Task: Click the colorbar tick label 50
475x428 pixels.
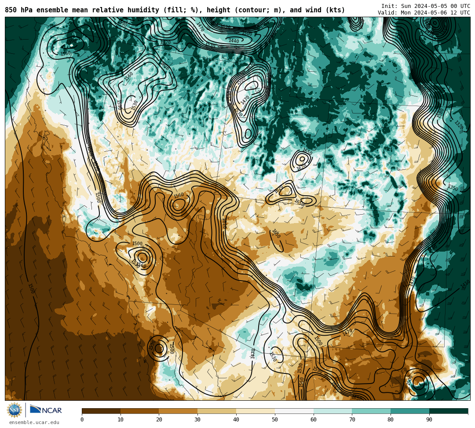Action: pos(275,420)
